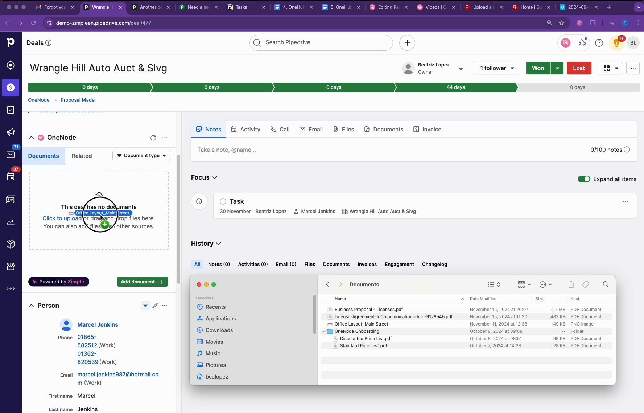Open More ellipsis icon in sidebar

point(11,289)
